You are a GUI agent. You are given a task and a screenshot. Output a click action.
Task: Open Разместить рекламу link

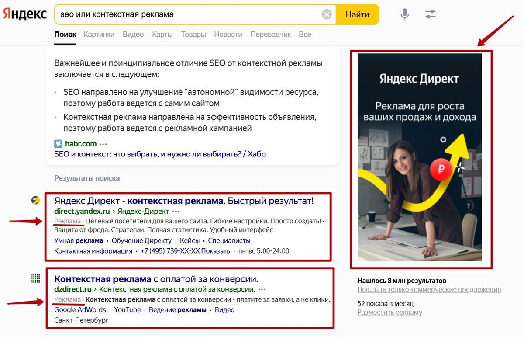pos(391,312)
